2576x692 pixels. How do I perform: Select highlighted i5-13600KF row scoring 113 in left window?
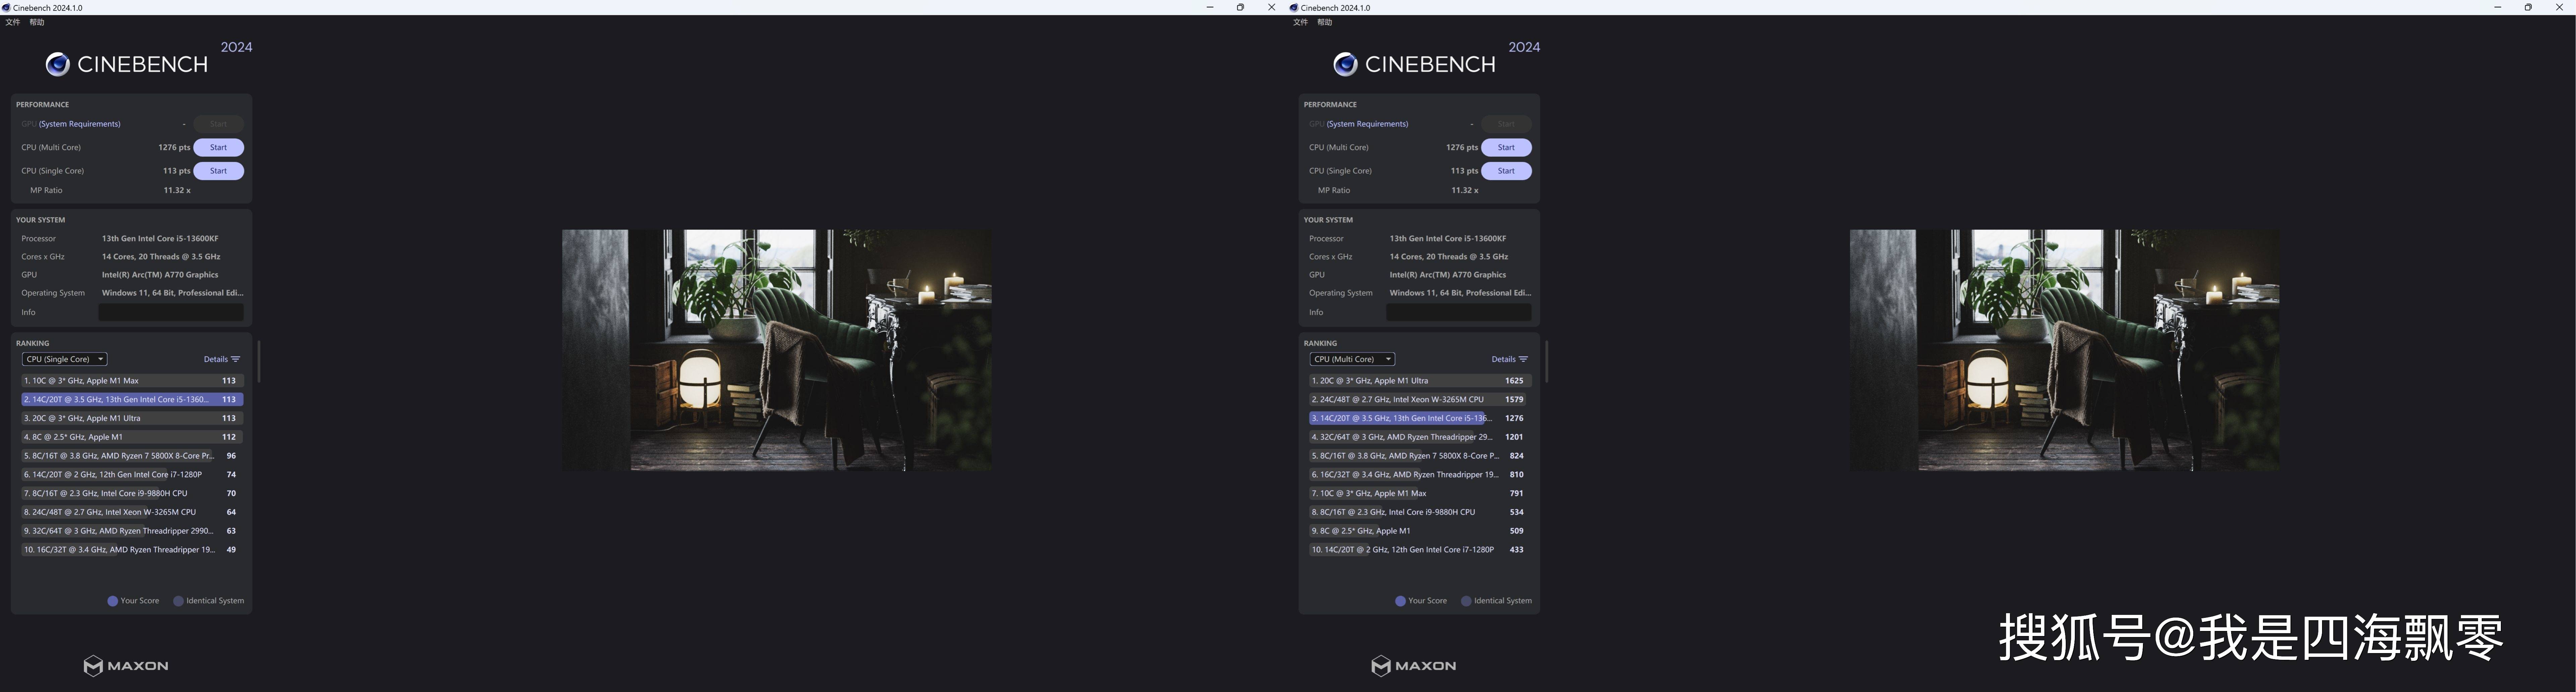pos(132,400)
